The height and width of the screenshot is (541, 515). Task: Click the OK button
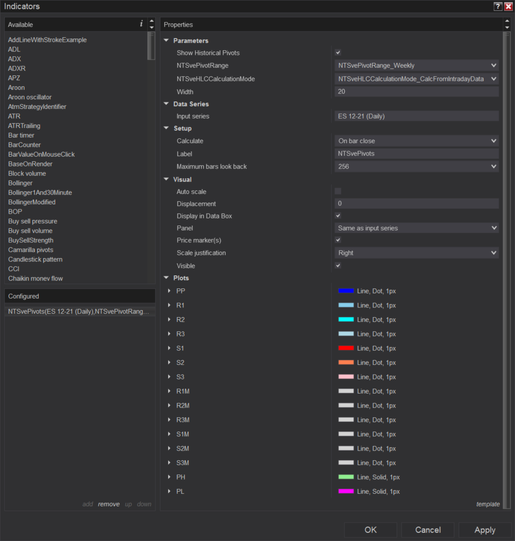tap(370, 530)
